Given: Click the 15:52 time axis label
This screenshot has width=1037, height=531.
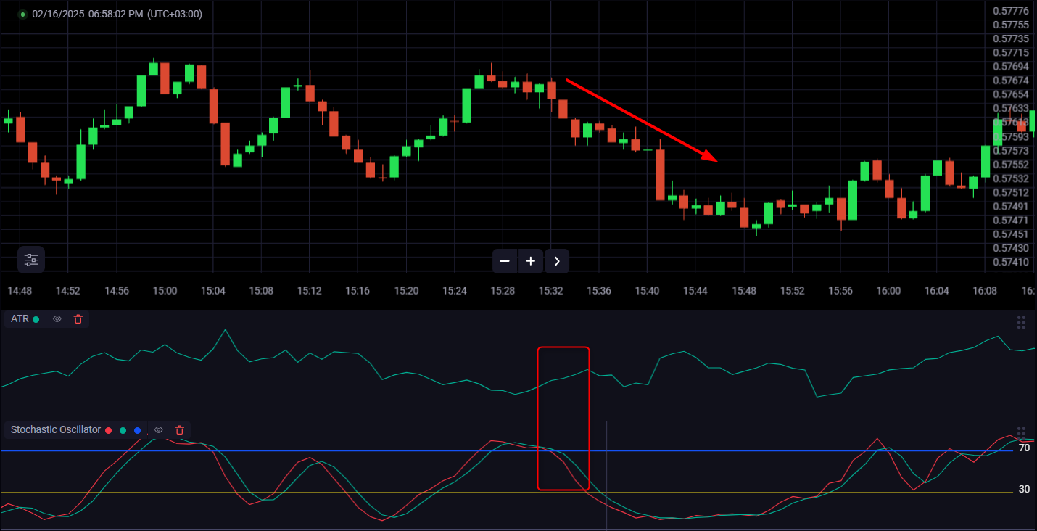Looking at the screenshot, I should pos(792,291).
